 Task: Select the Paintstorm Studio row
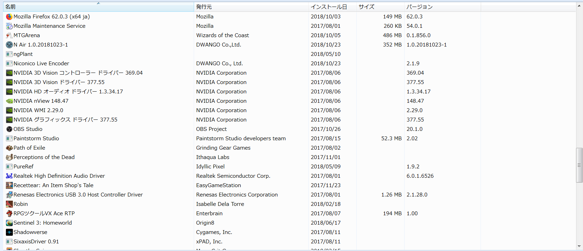36,139
